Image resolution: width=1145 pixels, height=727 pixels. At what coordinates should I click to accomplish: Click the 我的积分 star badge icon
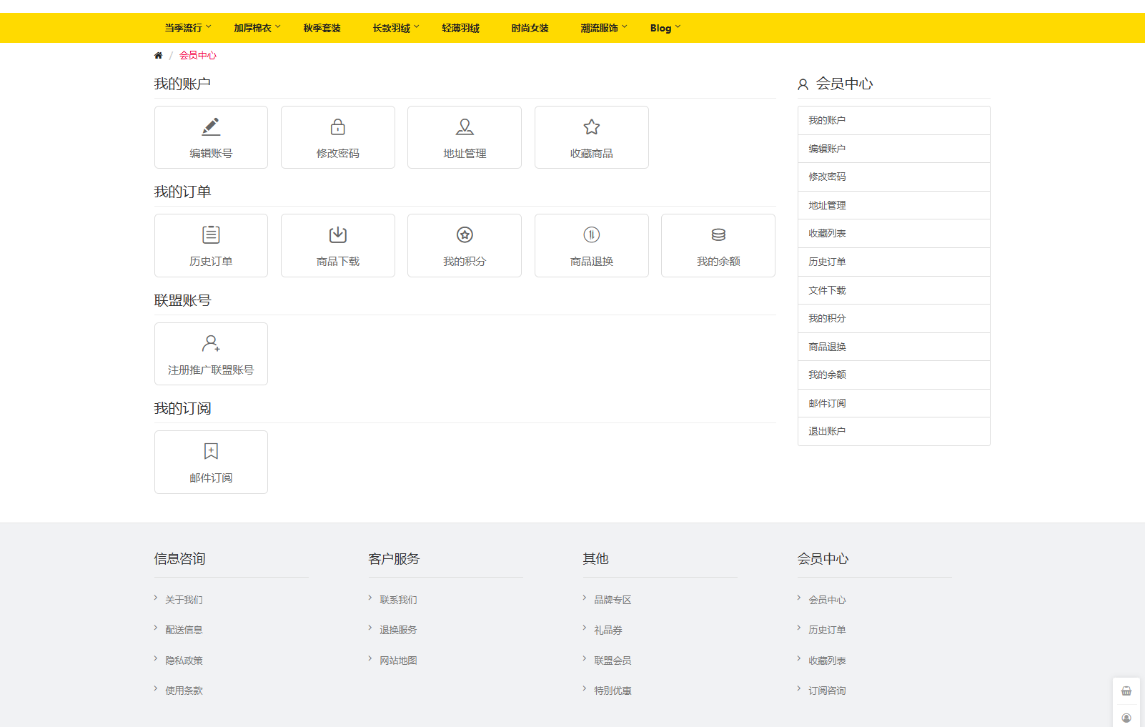(x=465, y=234)
